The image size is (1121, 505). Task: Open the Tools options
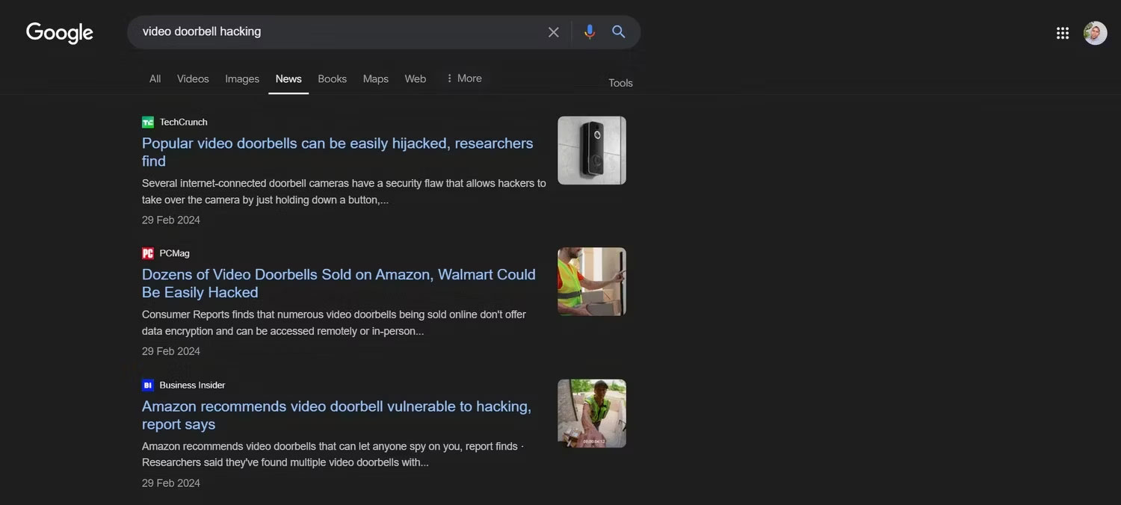tap(620, 83)
